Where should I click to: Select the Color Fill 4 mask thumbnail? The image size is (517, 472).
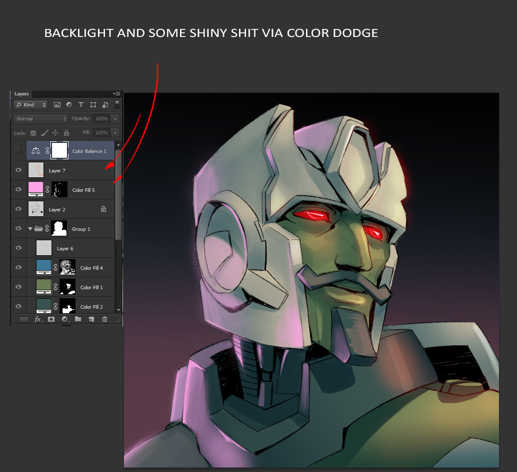coord(67,267)
